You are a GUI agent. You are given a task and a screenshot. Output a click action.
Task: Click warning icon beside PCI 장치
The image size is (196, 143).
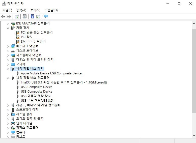pyautogui.click(x=18, y=37)
